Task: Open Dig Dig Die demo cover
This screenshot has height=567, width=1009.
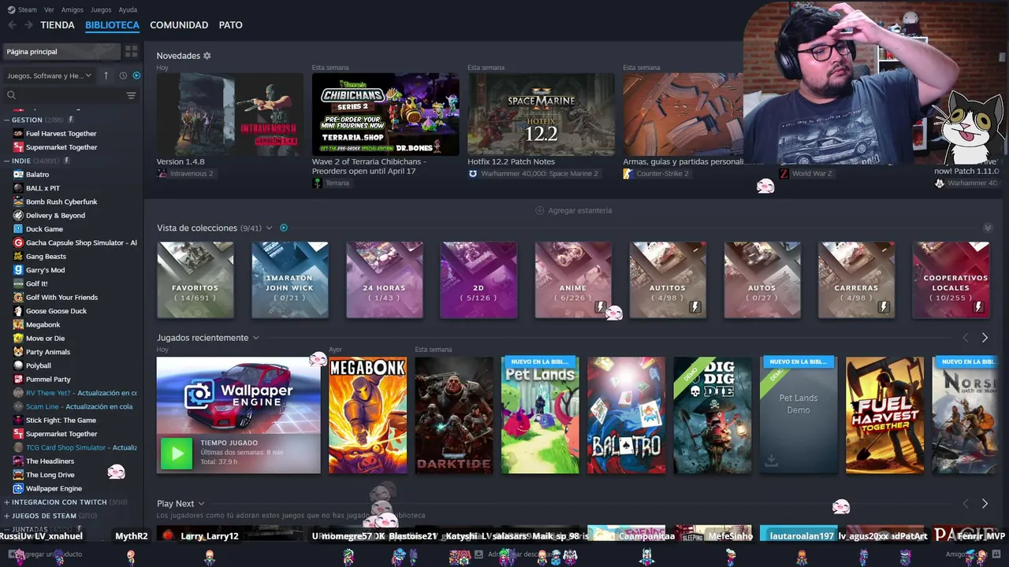Action: (713, 415)
